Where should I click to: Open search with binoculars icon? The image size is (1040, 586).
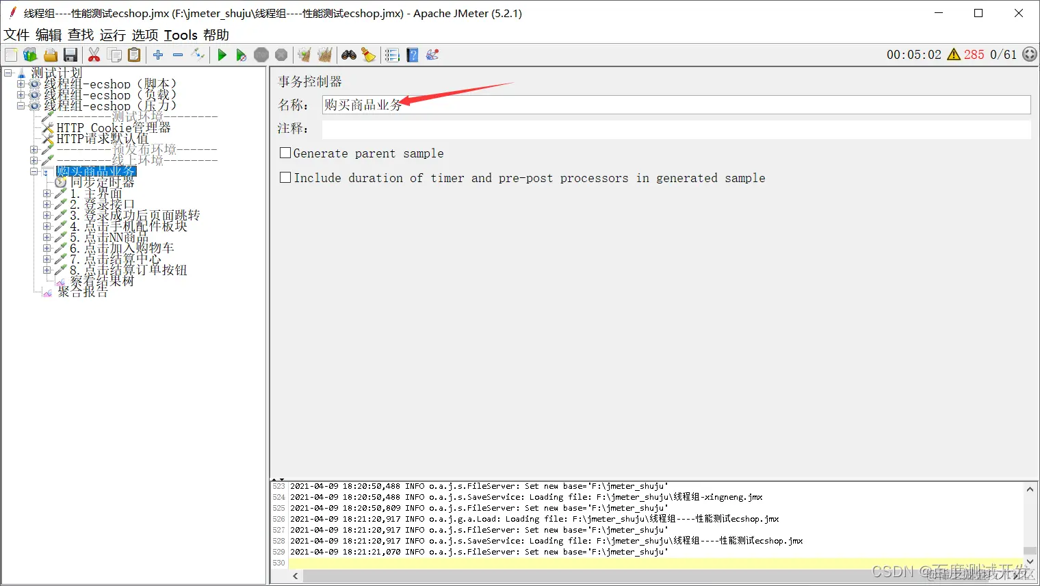point(349,55)
